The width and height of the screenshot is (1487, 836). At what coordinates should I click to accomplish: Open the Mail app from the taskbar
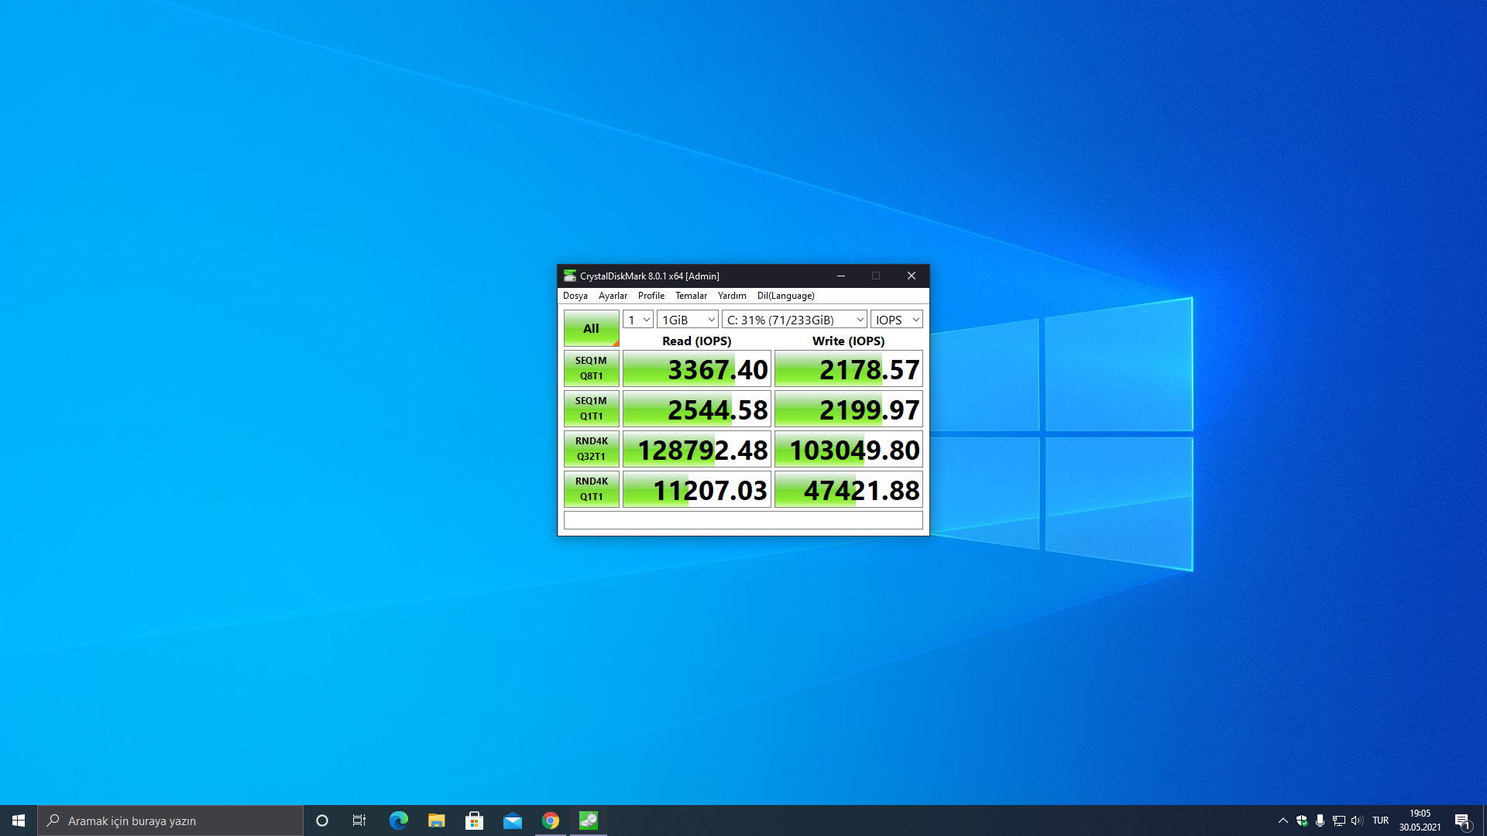[512, 821]
